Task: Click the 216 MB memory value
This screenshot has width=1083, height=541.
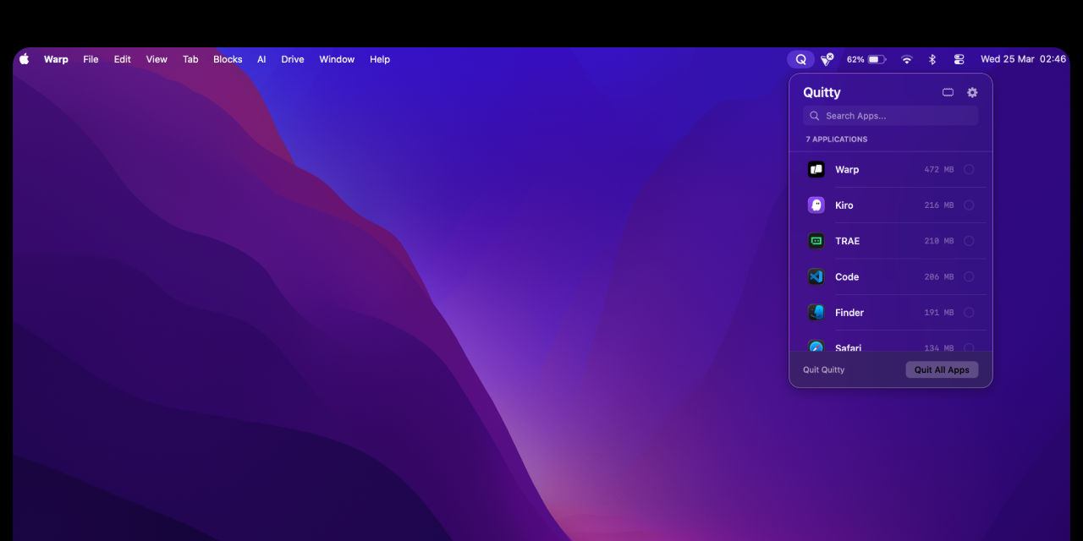Action: (939, 205)
